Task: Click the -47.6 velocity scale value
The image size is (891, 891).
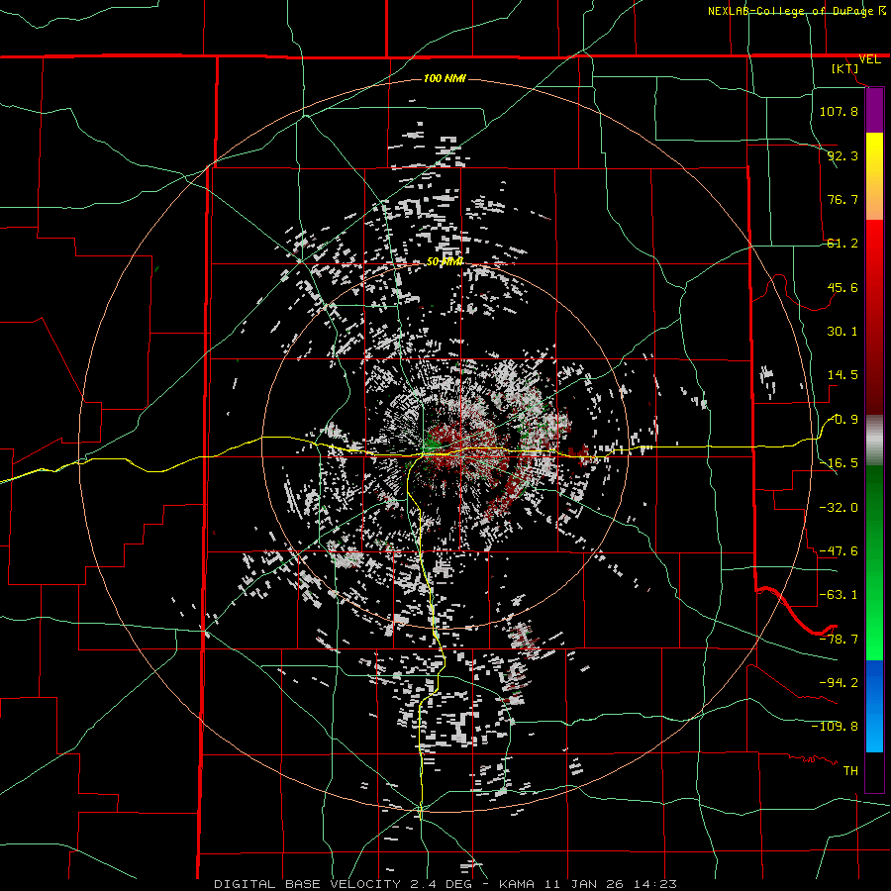Action: pos(839,551)
